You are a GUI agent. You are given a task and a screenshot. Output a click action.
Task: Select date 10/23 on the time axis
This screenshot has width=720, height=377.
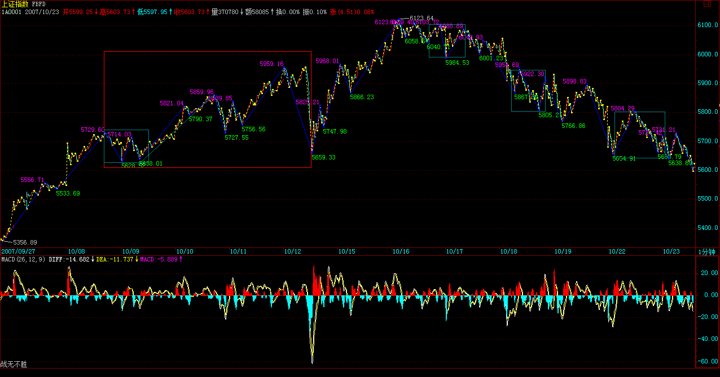point(670,251)
